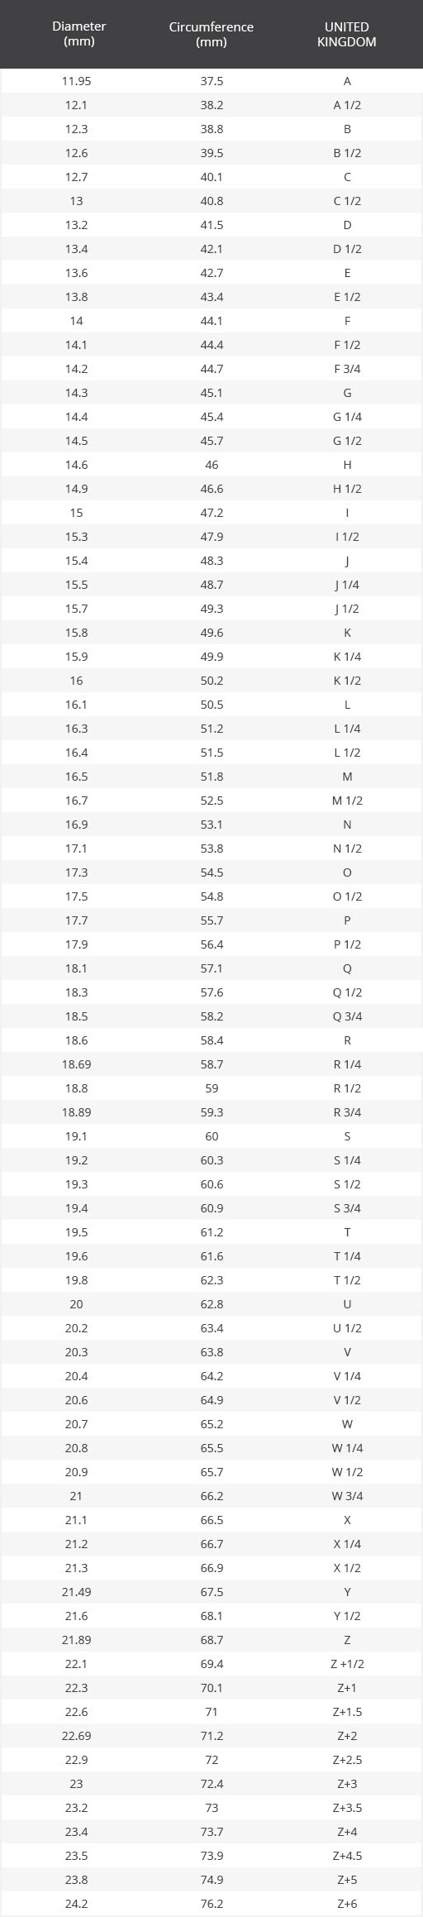Select UK size U cell
The image size is (423, 1917).
(x=347, y=1304)
